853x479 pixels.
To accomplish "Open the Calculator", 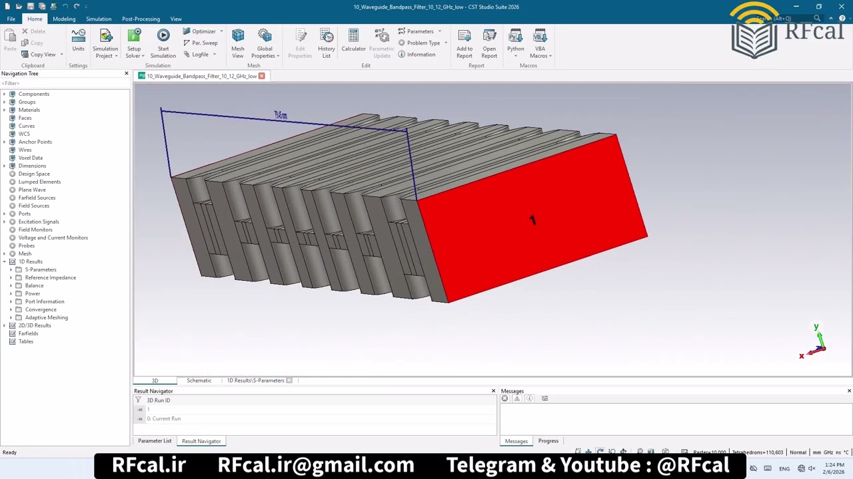I will tap(353, 40).
